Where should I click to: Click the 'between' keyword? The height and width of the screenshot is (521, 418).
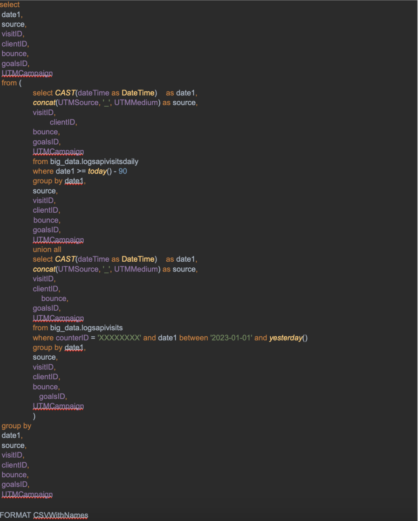193,338
